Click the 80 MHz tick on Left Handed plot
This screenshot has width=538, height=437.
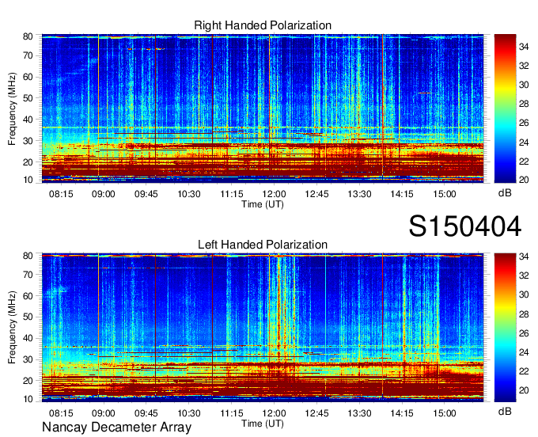pyautogui.click(x=28, y=256)
